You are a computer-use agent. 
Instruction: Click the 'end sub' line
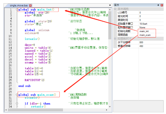point(24,86)
